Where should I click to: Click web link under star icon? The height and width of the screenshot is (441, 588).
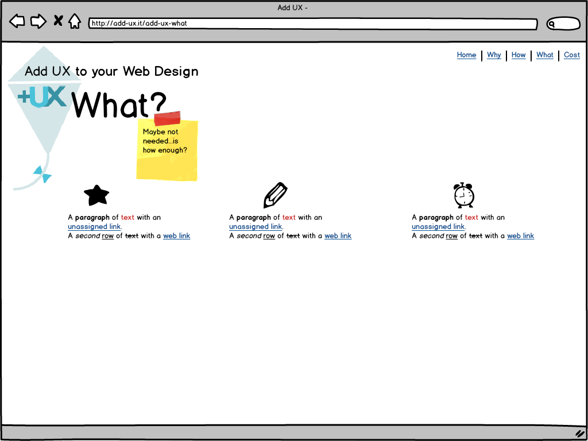pos(177,236)
